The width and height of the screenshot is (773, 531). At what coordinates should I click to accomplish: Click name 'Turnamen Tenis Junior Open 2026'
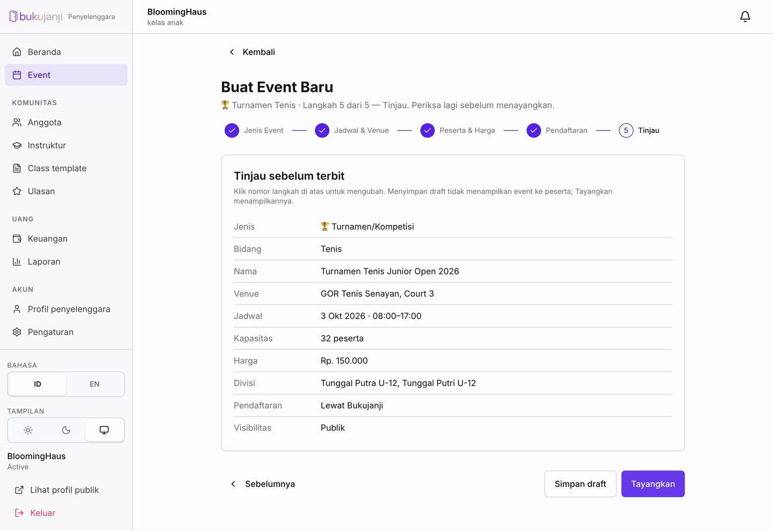390,272
